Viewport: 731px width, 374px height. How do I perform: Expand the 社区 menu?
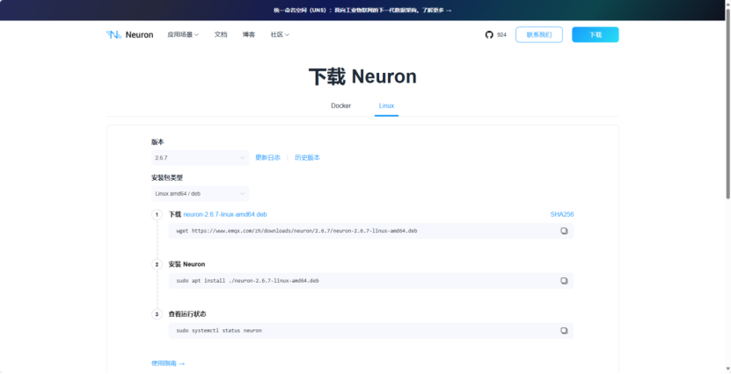[281, 35]
